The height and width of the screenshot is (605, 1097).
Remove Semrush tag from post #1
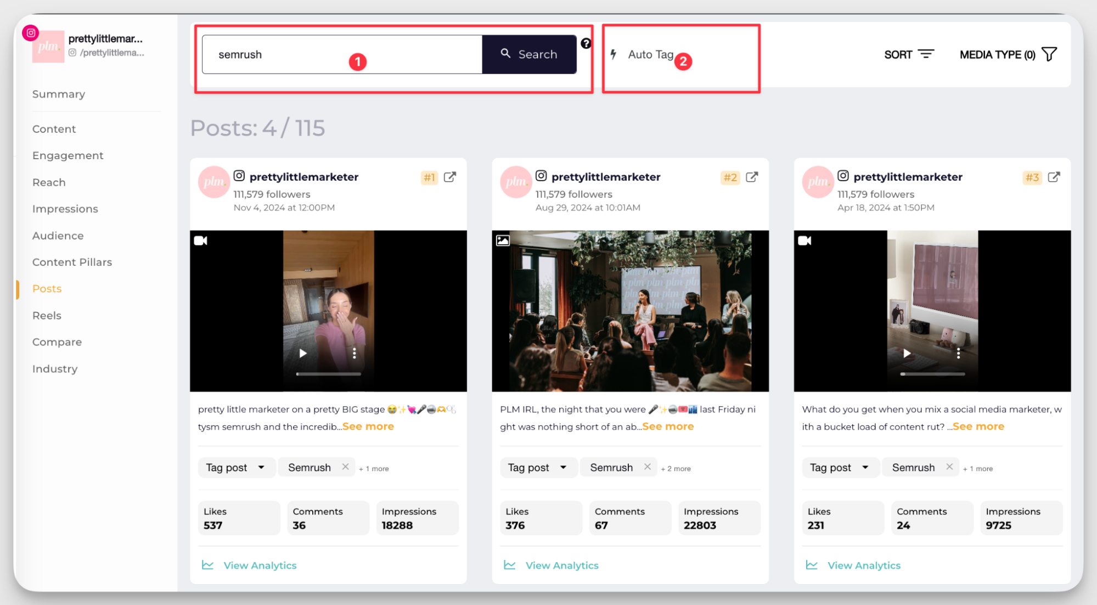tap(345, 467)
